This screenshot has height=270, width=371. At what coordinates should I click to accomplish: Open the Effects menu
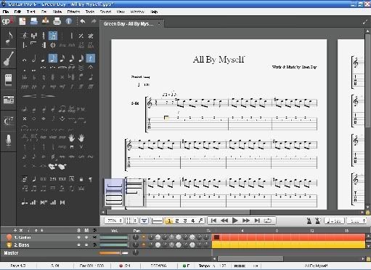73,12
